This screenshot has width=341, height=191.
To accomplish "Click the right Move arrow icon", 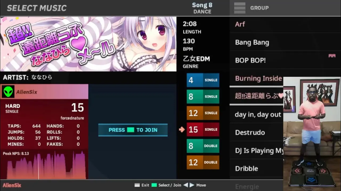I will coord(192,185).
